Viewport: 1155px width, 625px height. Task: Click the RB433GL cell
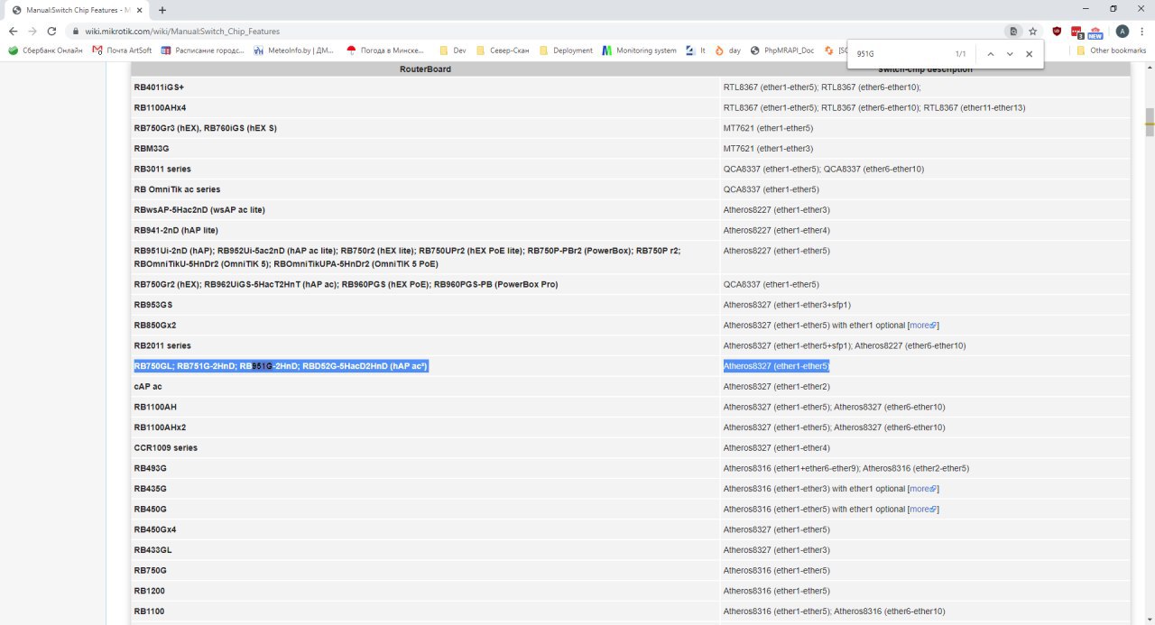pyautogui.click(x=425, y=550)
